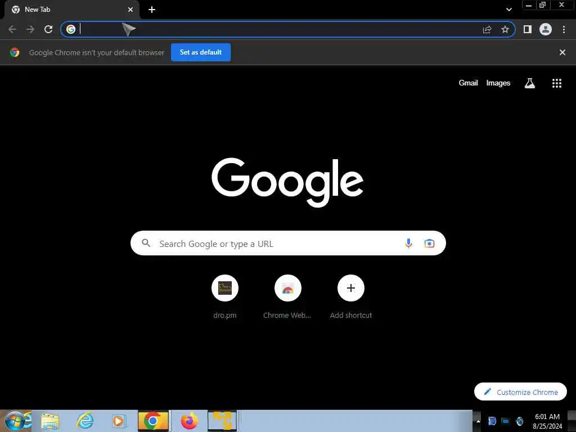Open Chrome three-dot menu
576x432 pixels.
(564, 29)
